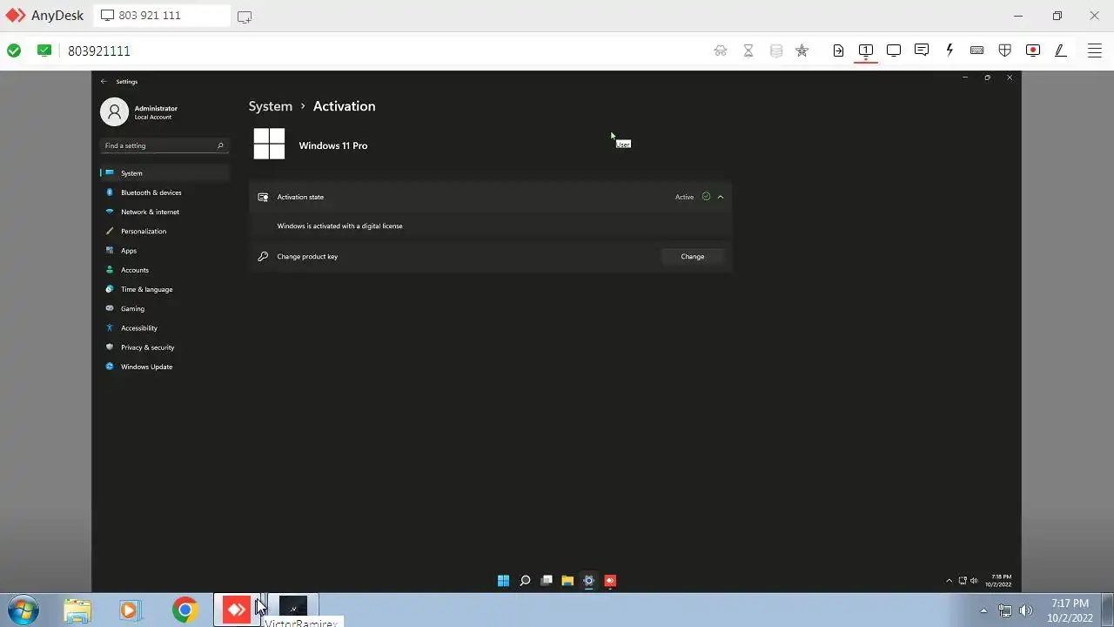
Task: Go back in remote Settings window
Action: [x=104, y=81]
